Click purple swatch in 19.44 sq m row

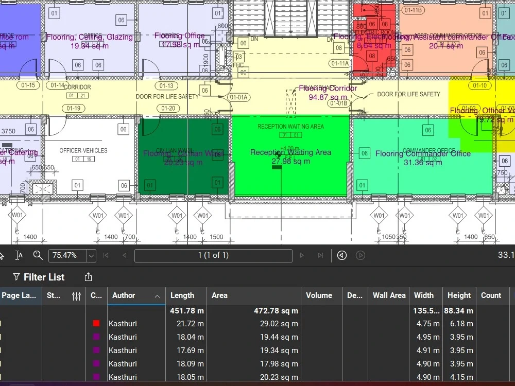(x=96, y=337)
